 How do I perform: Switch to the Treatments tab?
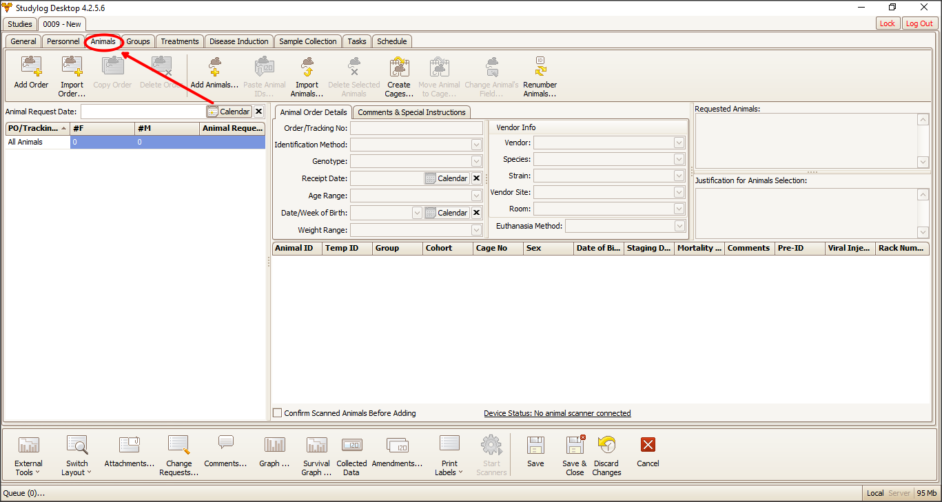[x=179, y=41]
